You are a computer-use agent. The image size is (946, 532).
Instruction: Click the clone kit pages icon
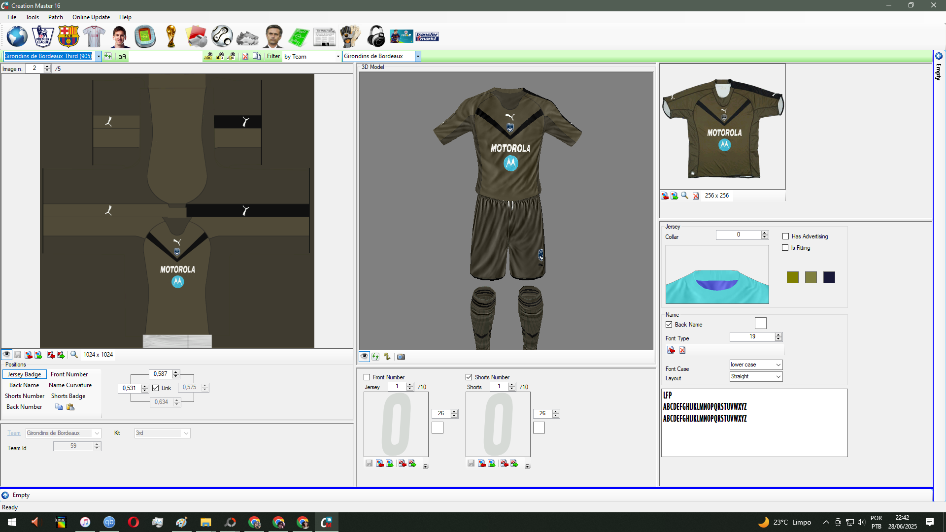[257, 56]
